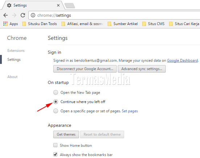Screen dimensions: 200x158
Task: Click the On startup heading
Action: coord(58,83)
